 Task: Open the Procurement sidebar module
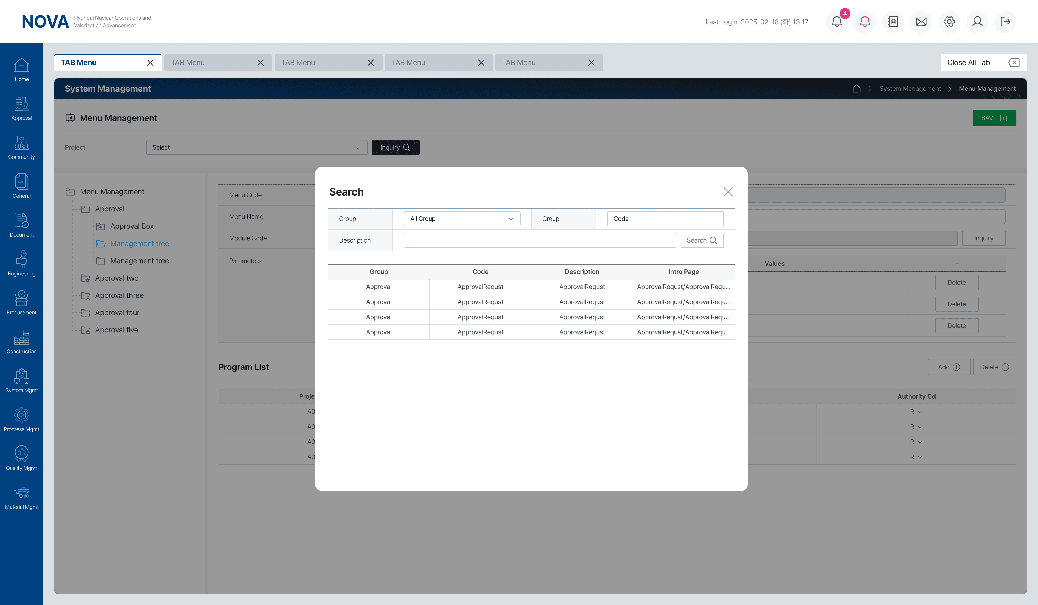point(21,302)
